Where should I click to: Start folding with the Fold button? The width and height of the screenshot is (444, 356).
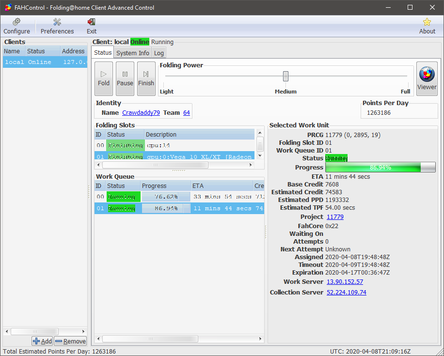pyautogui.click(x=104, y=78)
